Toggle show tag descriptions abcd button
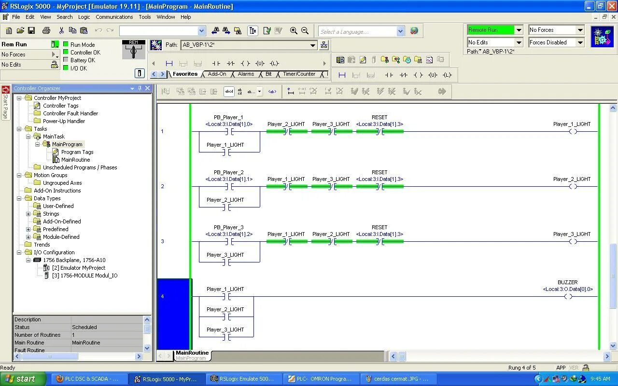The width and height of the screenshot is (618, 386). [x=229, y=91]
